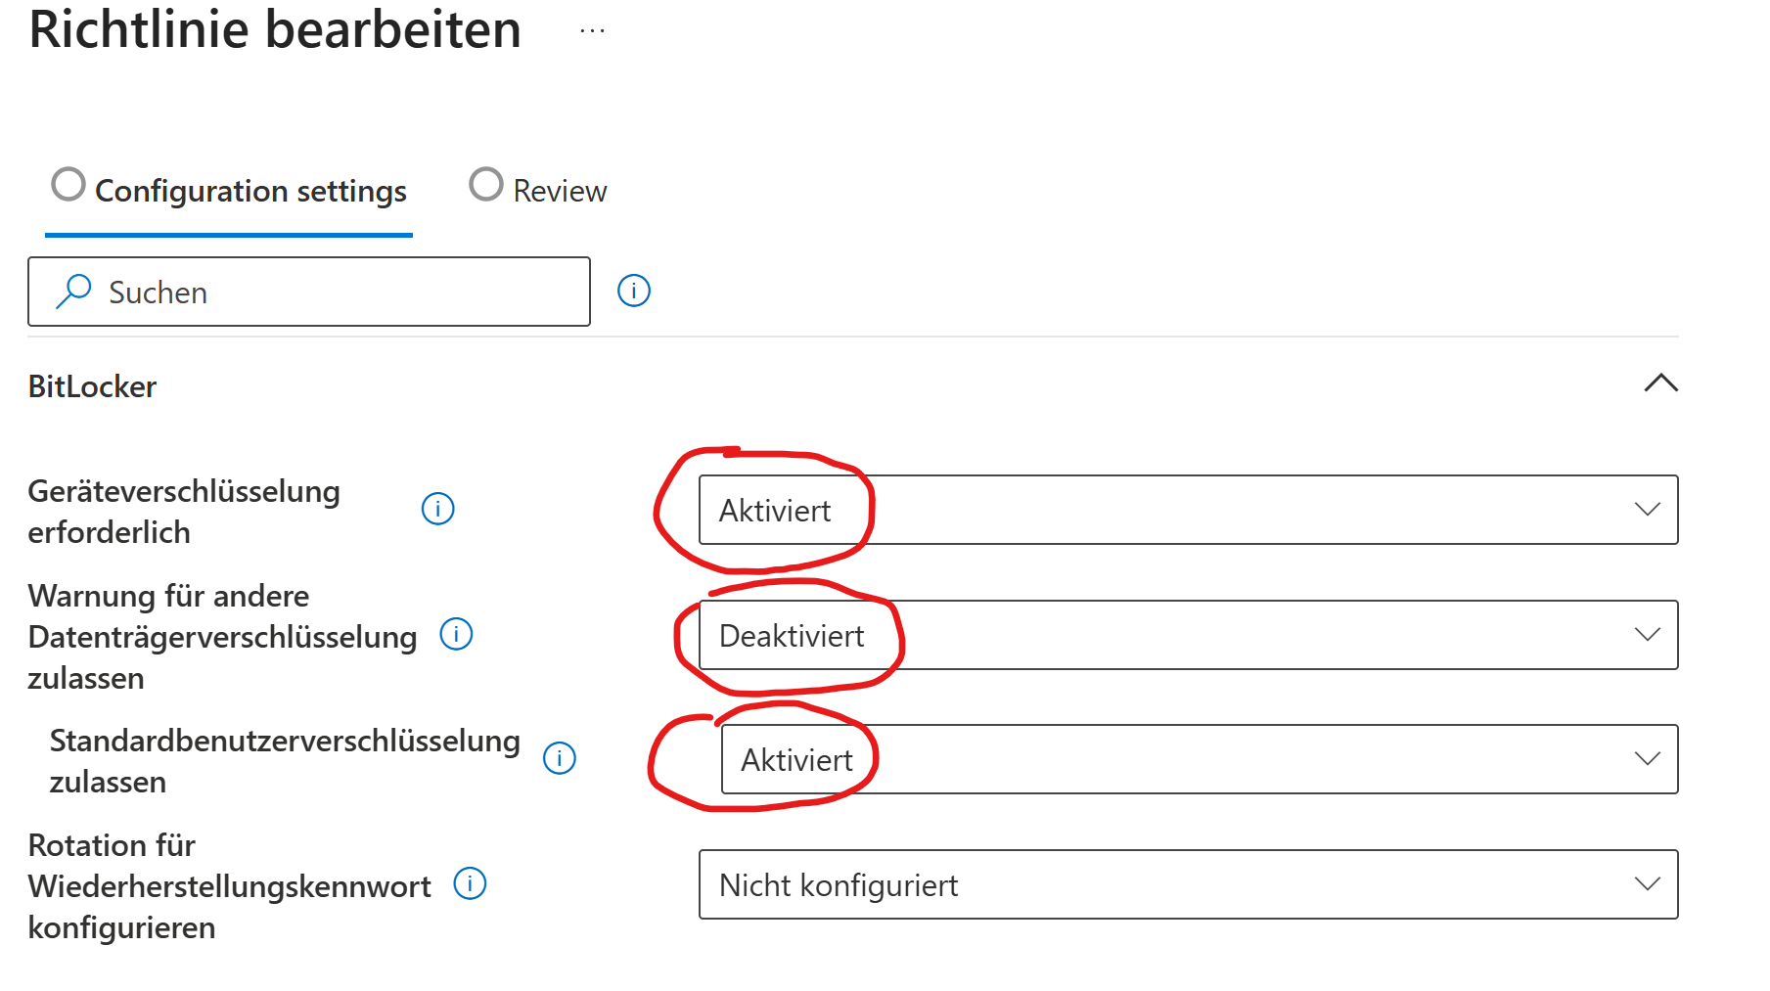
Task: Click info icon beside the search box
Action: (x=634, y=291)
